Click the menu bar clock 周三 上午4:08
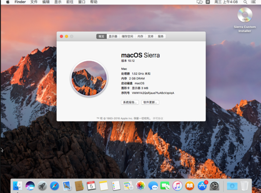The image size is (261, 193). point(226,2)
